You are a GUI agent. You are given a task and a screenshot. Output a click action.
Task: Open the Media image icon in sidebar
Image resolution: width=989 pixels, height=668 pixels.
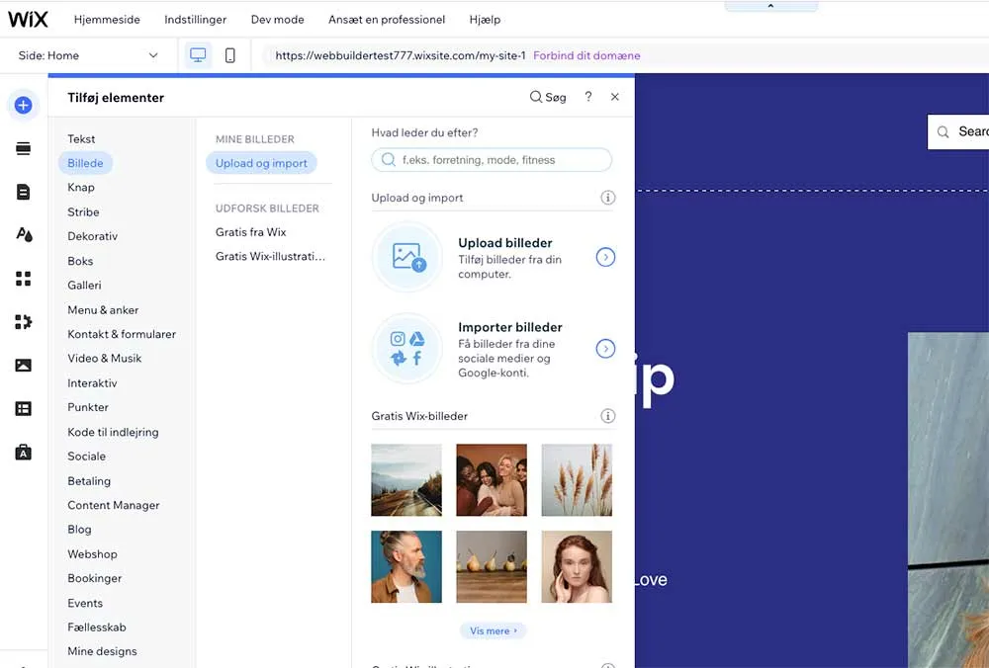(24, 365)
